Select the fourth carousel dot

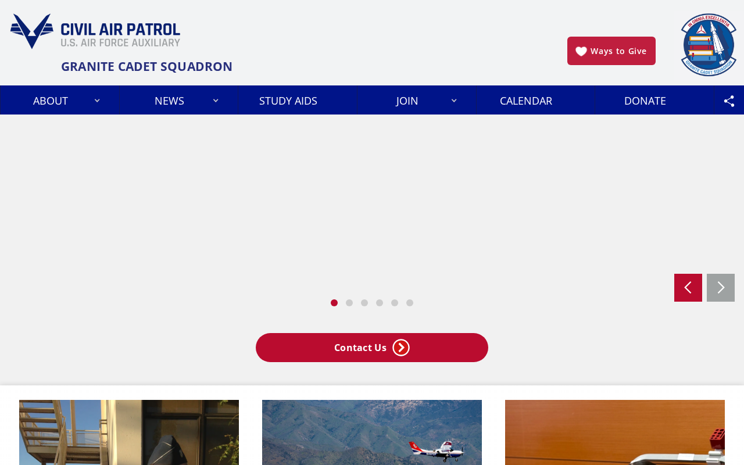(x=380, y=303)
